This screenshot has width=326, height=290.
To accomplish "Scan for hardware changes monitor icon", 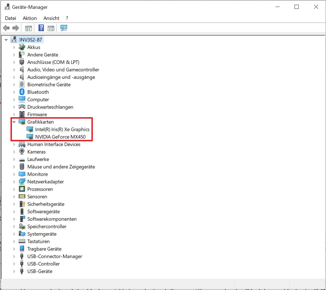I will 64,28.
